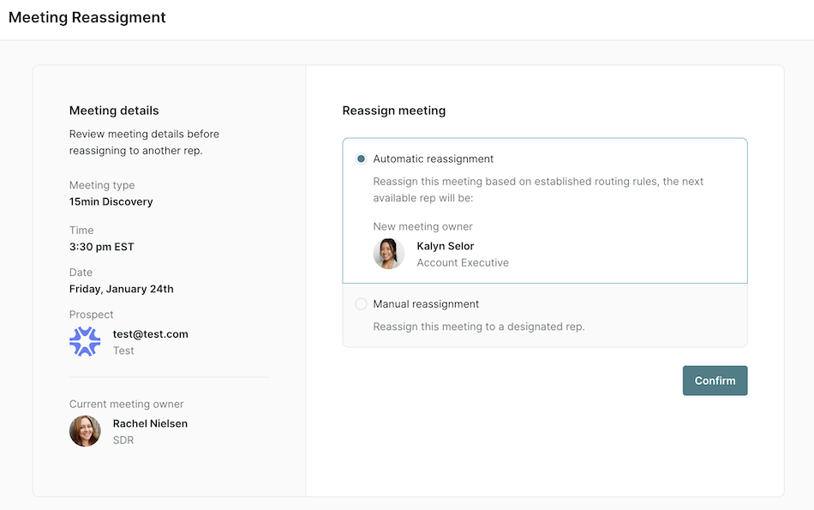Click 'Reassign this meeting to a designated rep.' text

[479, 327]
